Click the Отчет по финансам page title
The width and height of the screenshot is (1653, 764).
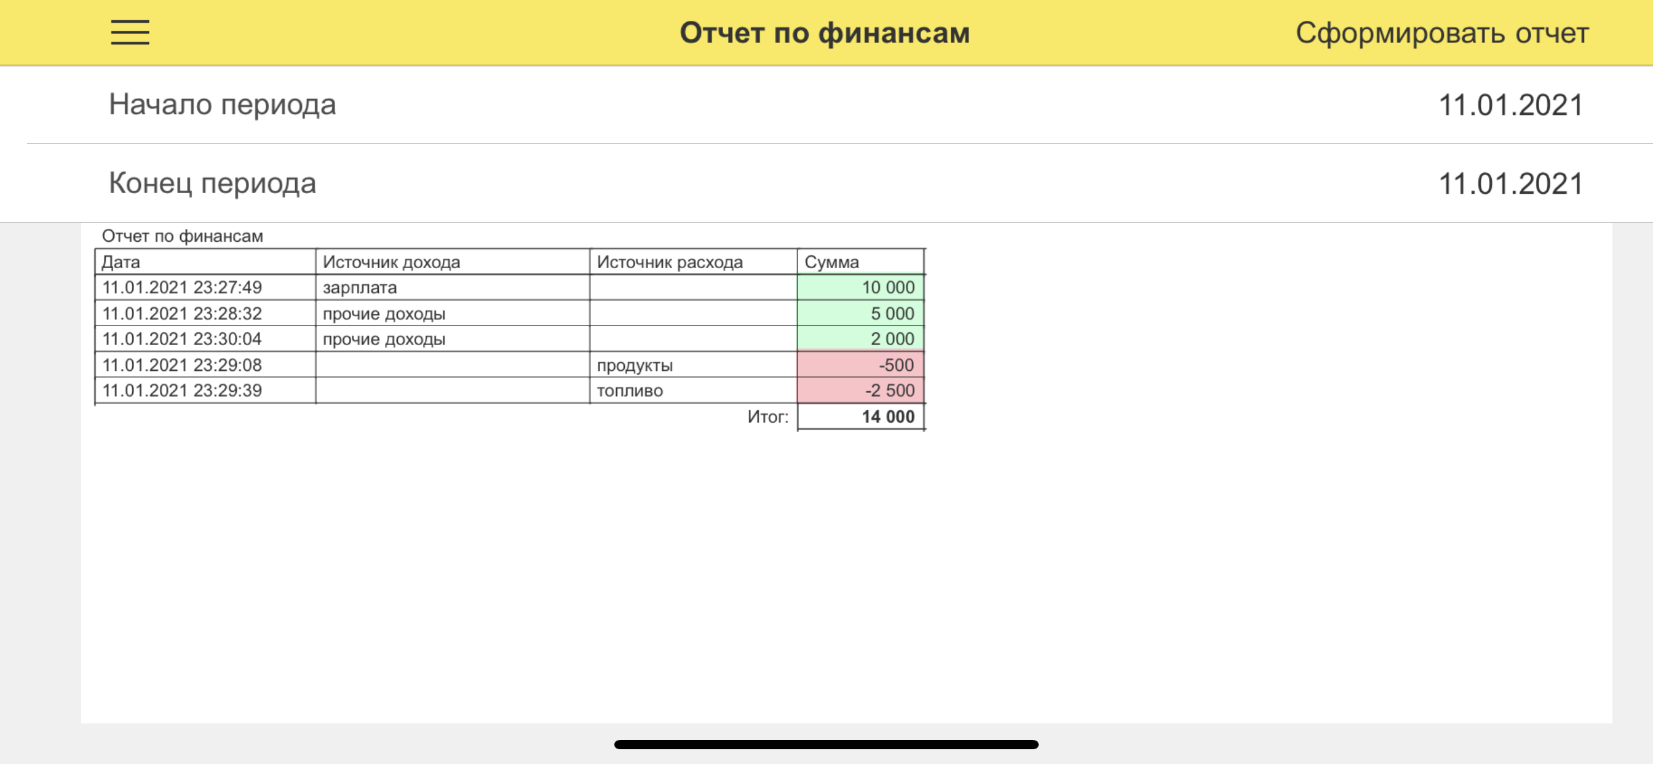(x=825, y=33)
